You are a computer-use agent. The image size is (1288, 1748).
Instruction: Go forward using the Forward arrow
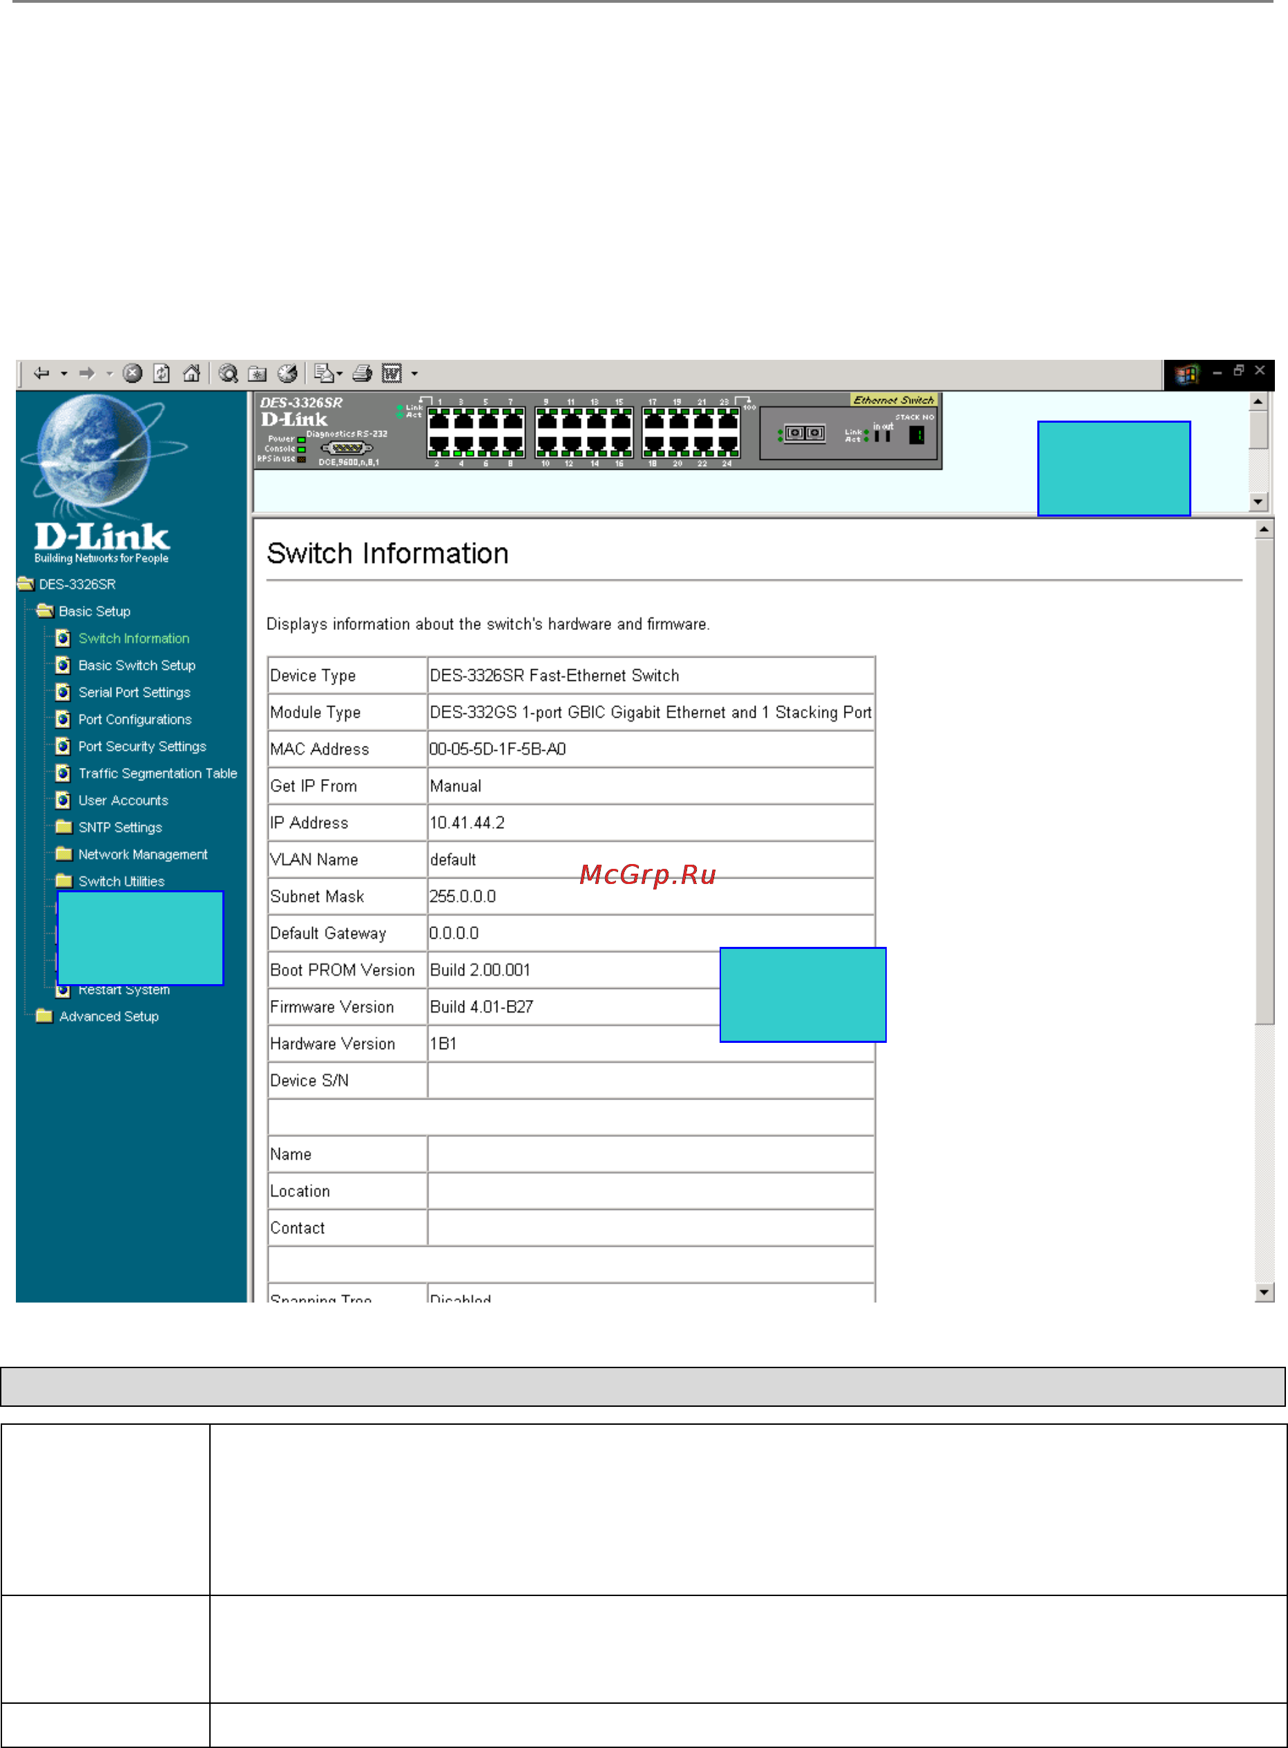(87, 374)
